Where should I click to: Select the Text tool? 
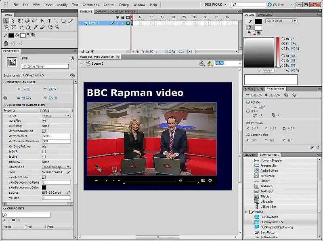49,21
